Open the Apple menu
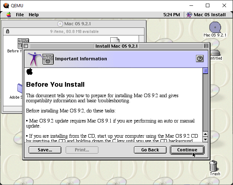233x185 pixels. click(x=8, y=15)
